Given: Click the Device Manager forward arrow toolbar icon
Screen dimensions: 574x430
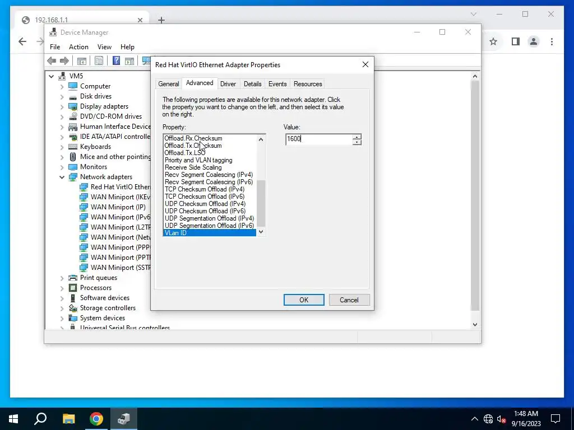Looking at the screenshot, I should 64,60.
